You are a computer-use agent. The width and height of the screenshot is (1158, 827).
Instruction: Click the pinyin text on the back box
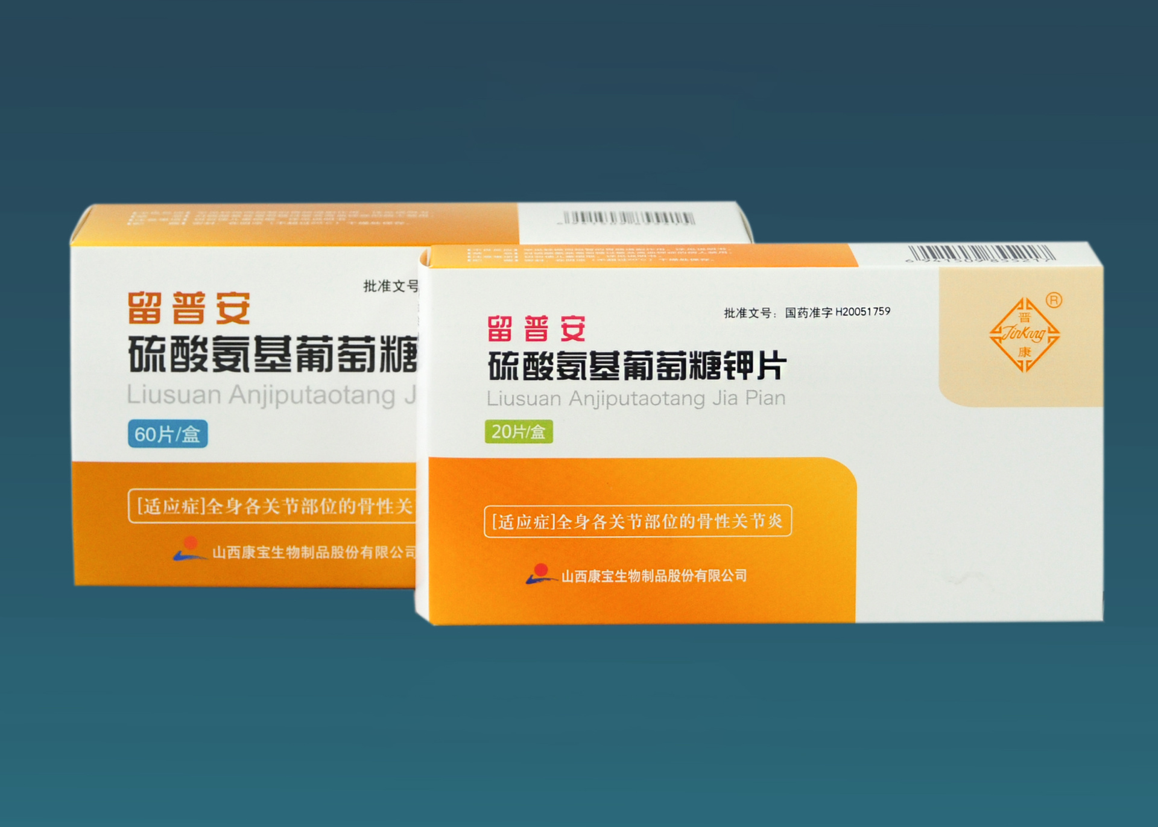pos(271,395)
